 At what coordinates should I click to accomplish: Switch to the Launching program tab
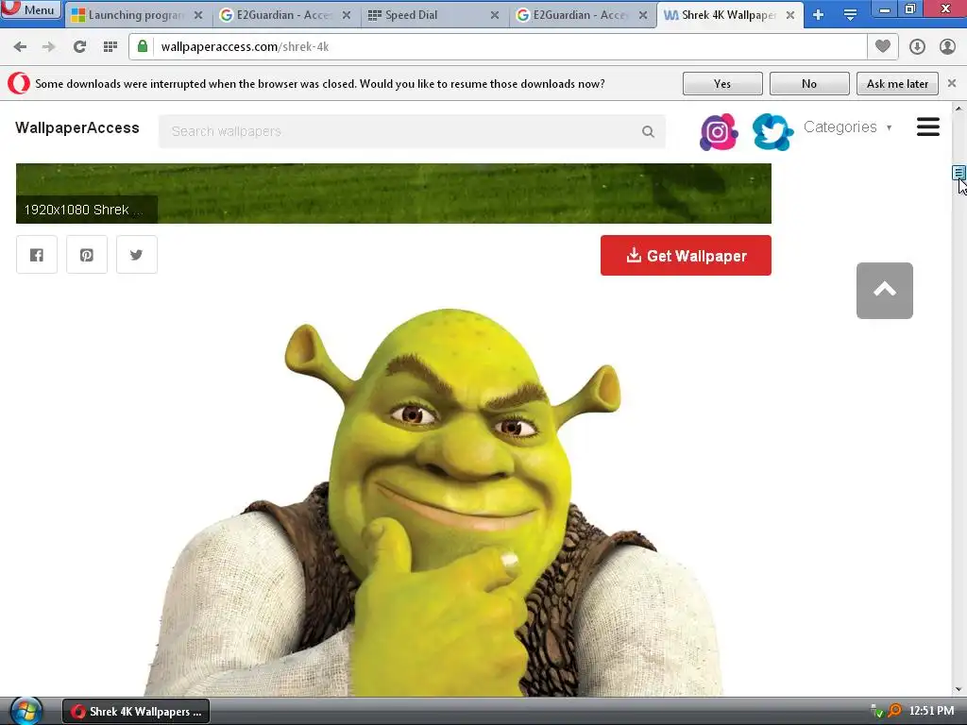pyautogui.click(x=136, y=15)
